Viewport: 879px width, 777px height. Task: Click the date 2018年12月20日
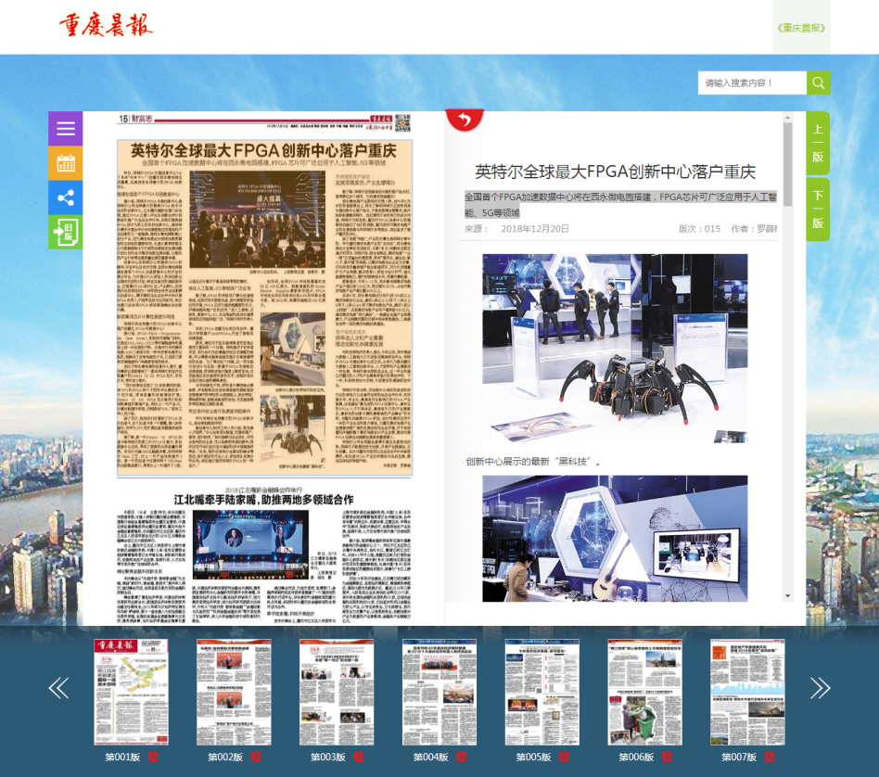[x=535, y=229]
